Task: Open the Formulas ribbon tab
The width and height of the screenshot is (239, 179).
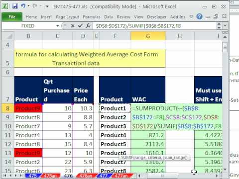Action: click(92, 17)
